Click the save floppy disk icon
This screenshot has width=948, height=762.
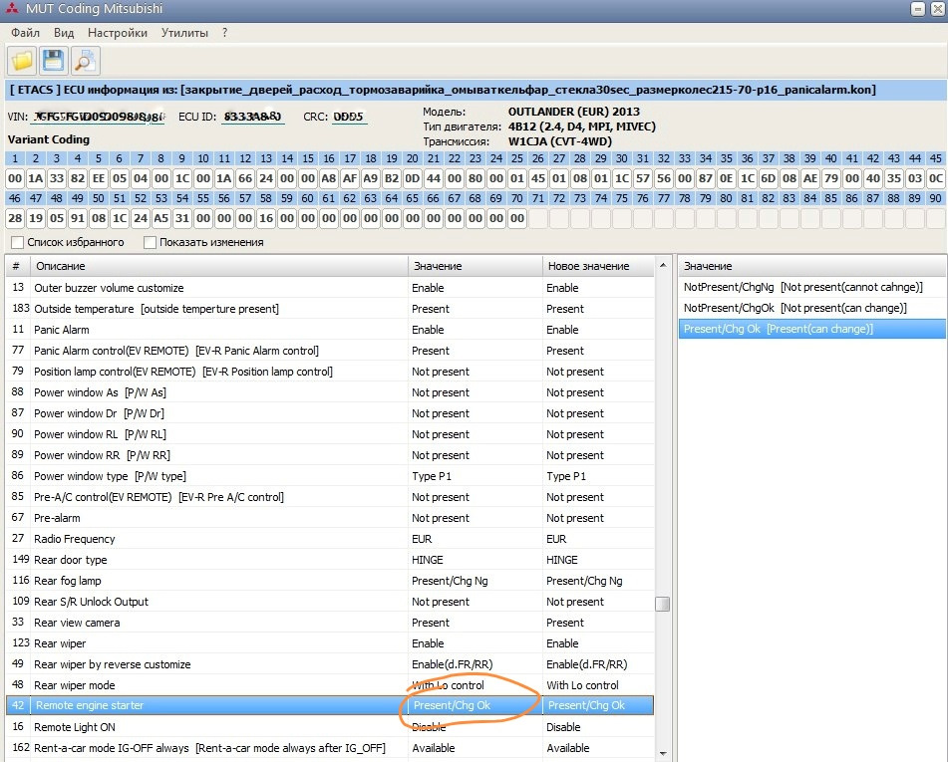(54, 61)
